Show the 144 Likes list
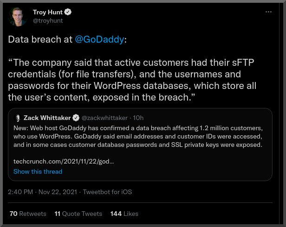Image resolution: width=286 pixels, height=227 pixels. tap(124, 214)
